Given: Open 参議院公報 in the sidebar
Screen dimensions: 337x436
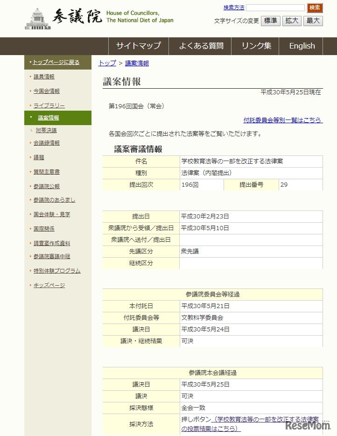Looking at the screenshot, I should pos(46,186).
